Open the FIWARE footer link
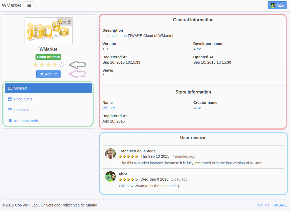The image size is (290, 211). pos(280,205)
